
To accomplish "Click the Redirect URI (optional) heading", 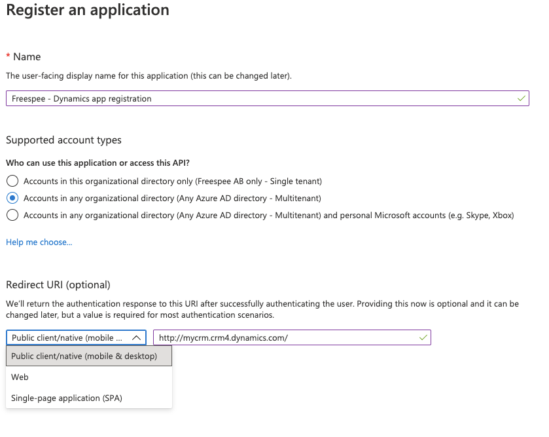I will point(58,284).
